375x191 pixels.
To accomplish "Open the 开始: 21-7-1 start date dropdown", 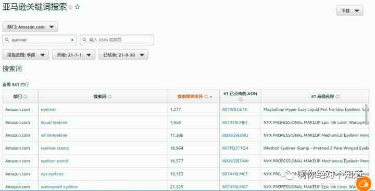I will pyautogui.click(x=73, y=55).
